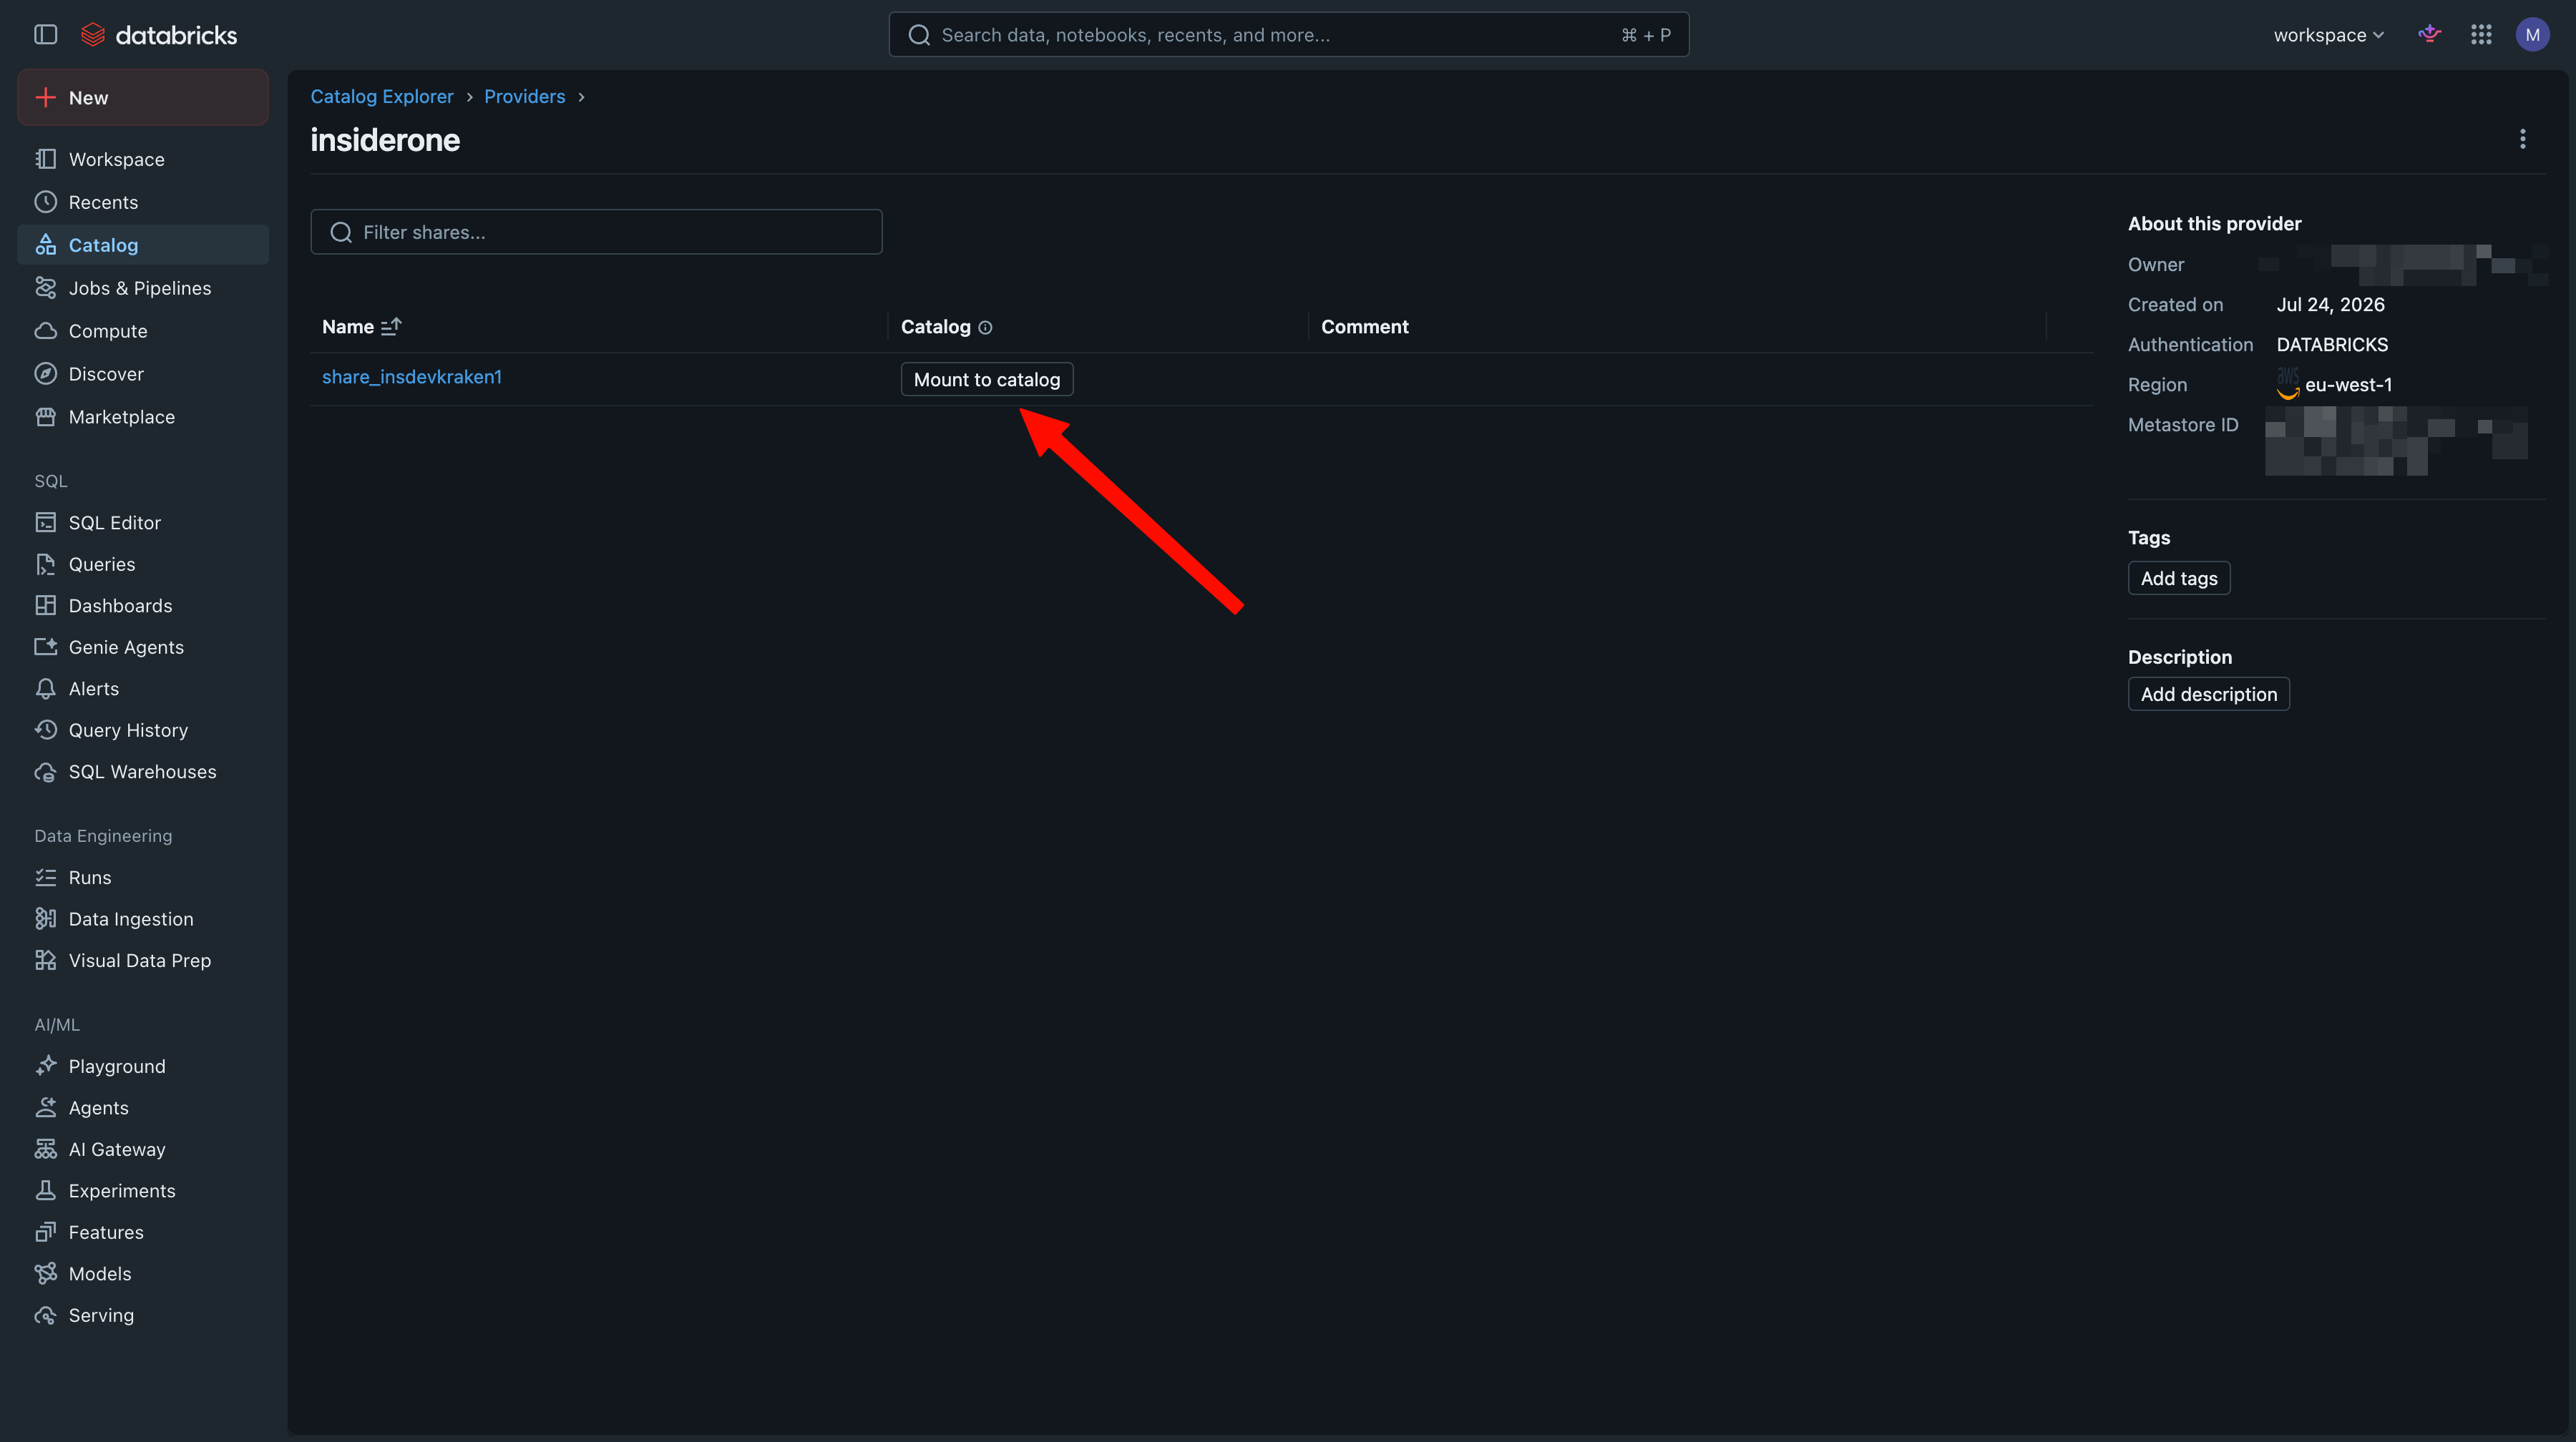Click the Databricks logo

click(159, 35)
